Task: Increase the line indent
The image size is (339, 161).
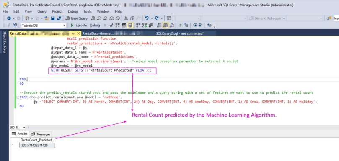Action: tap(201, 25)
